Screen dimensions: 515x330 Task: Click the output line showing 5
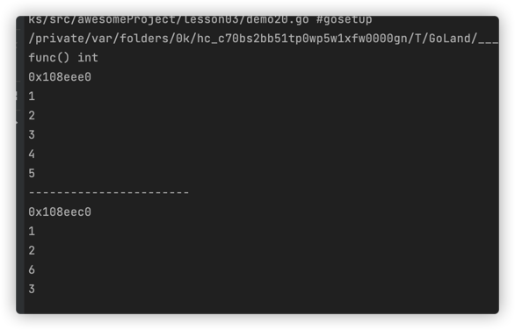point(32,173)
